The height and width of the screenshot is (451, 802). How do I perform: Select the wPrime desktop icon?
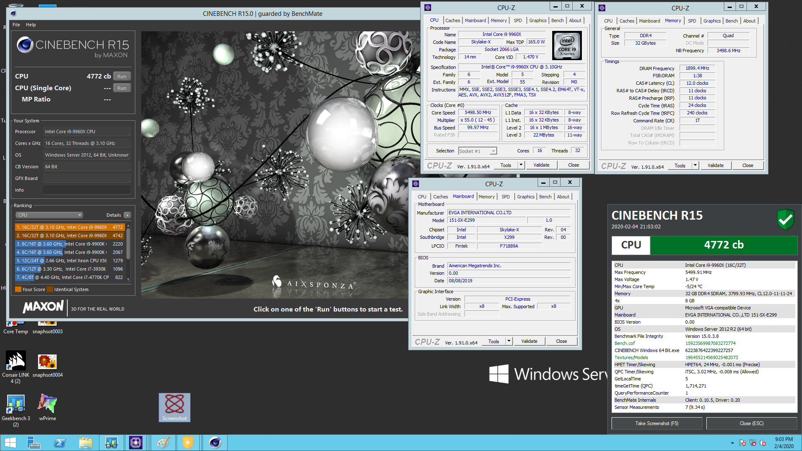47,408
